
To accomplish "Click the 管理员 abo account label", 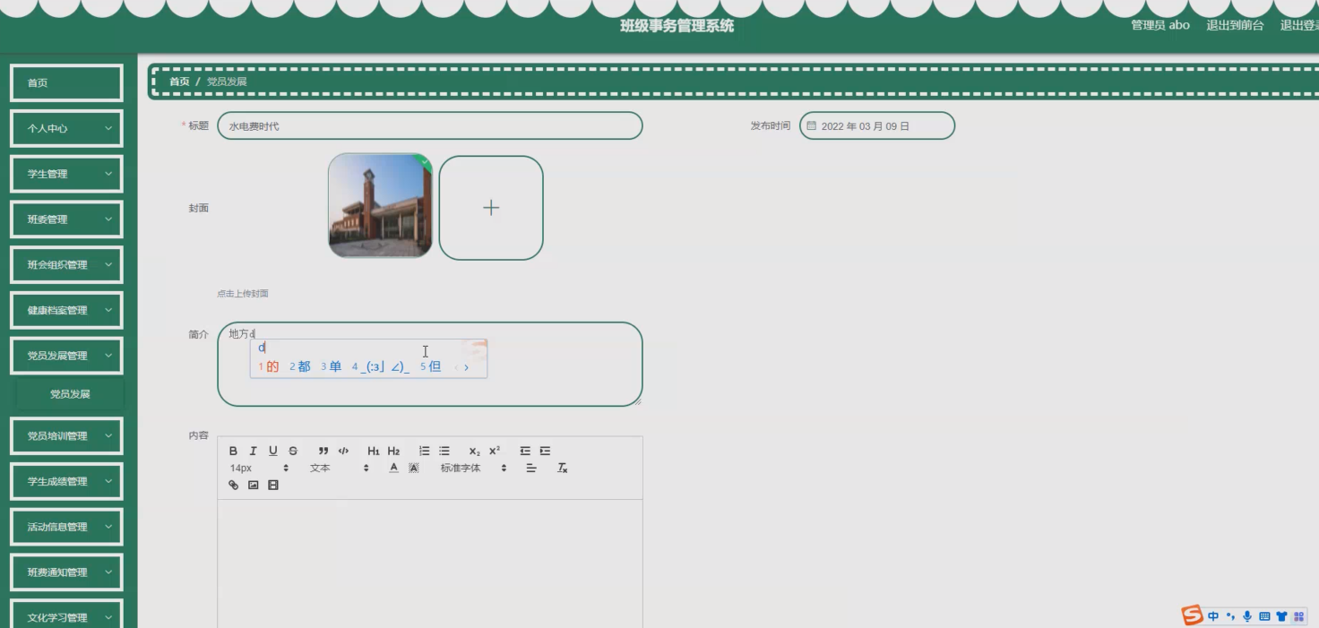I will pyautogui.click(x=1160, y=25).
